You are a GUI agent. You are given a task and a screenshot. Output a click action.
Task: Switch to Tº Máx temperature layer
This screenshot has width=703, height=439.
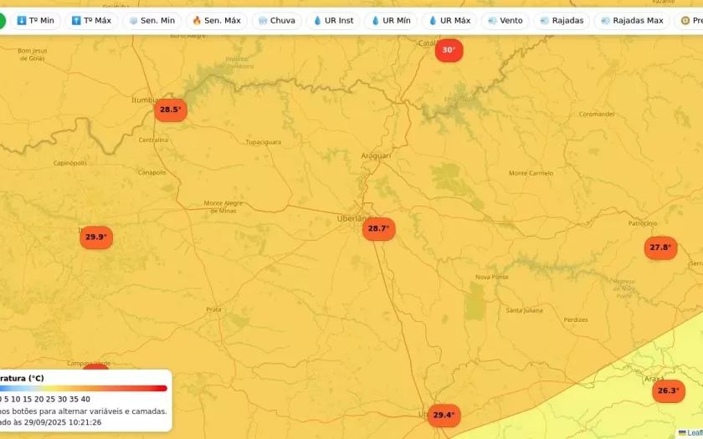[x=91, y=20]
